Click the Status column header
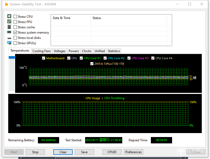Viewport: 210px width, 159px height. (x=129, y=18)
